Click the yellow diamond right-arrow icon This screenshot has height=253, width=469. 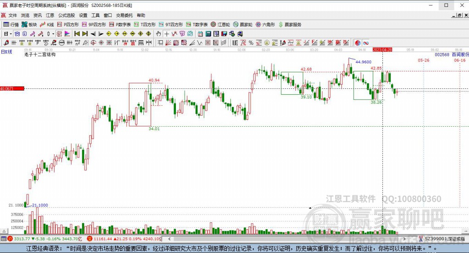click(x=117, y=34)
